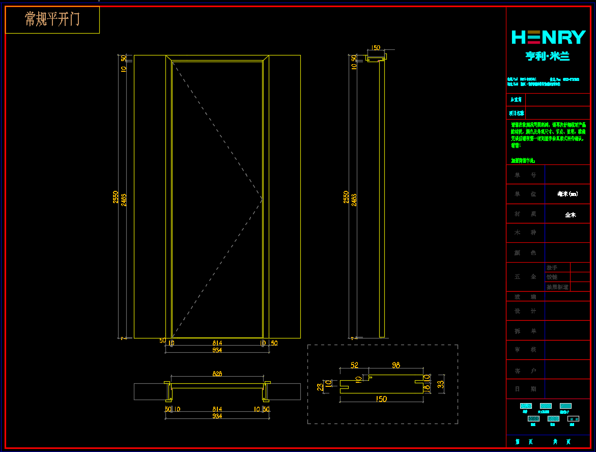Click the 150 dimension in dashed detail box
This screenshot has width=596, height=452.
click(381, 399)
